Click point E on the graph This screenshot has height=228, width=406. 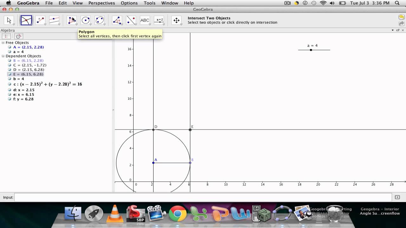(x=190, y=130)
